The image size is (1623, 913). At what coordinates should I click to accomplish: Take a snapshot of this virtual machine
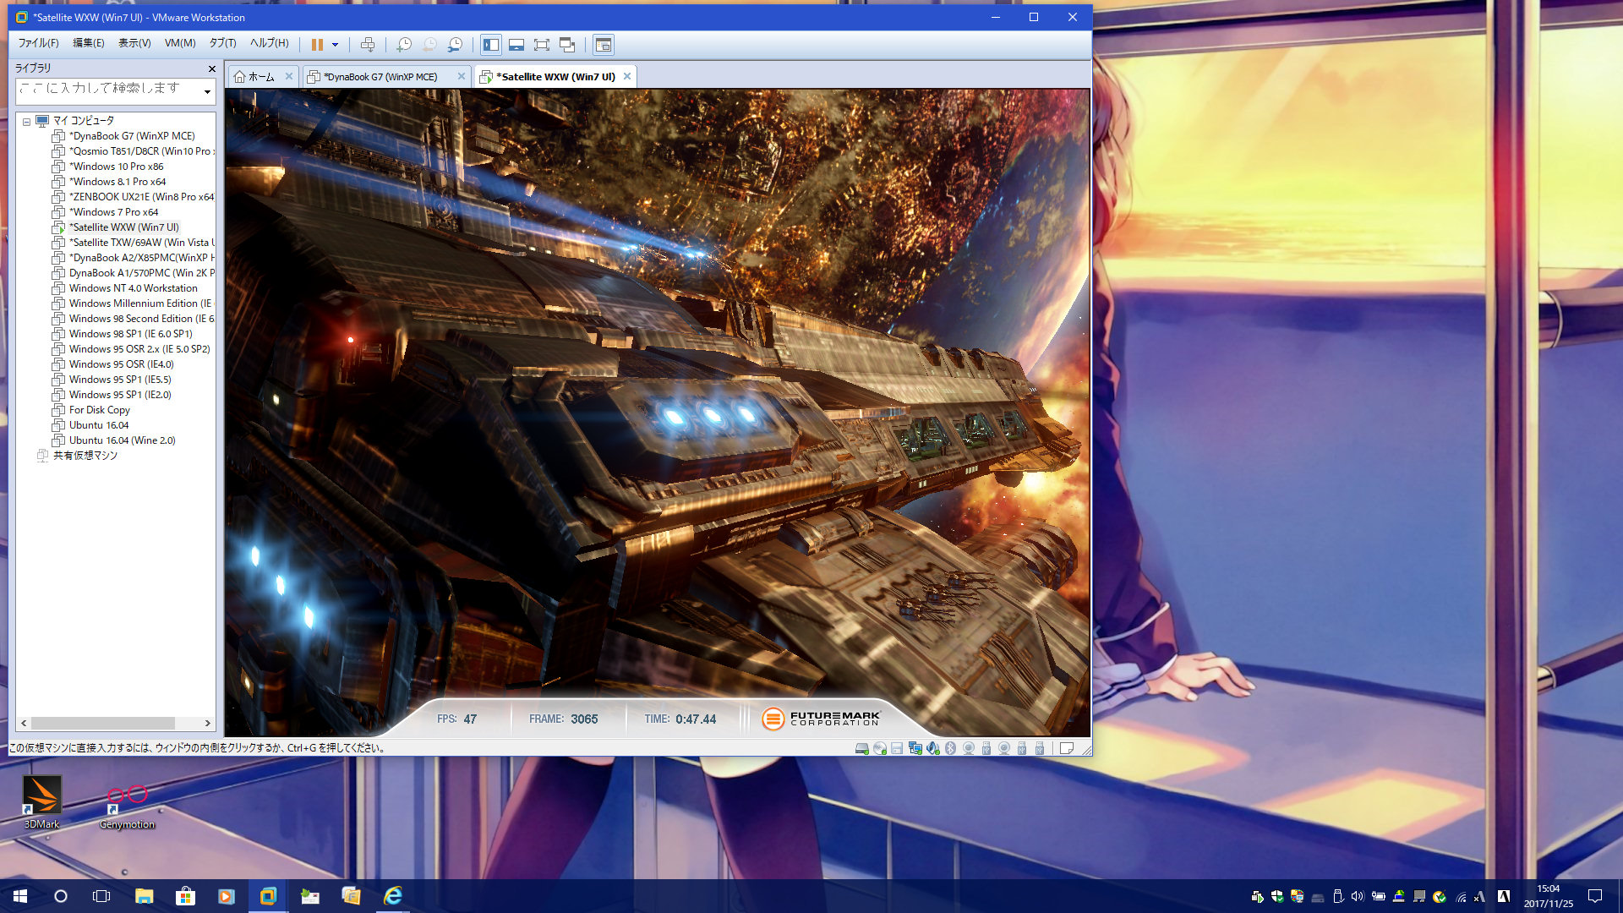click(404, 45)
